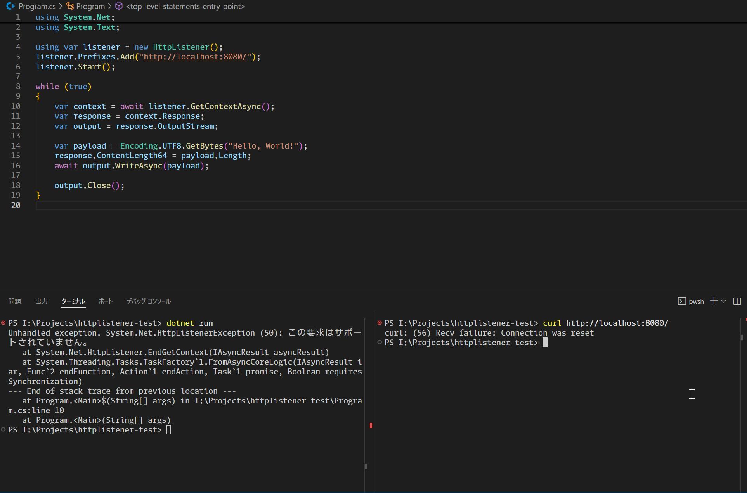Split the terminal using split icon
Viewport: 747px width, 493px height.
pos(737,301)
